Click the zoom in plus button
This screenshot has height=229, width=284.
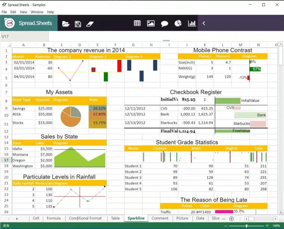pyautogui.click(x=267, y=225)
